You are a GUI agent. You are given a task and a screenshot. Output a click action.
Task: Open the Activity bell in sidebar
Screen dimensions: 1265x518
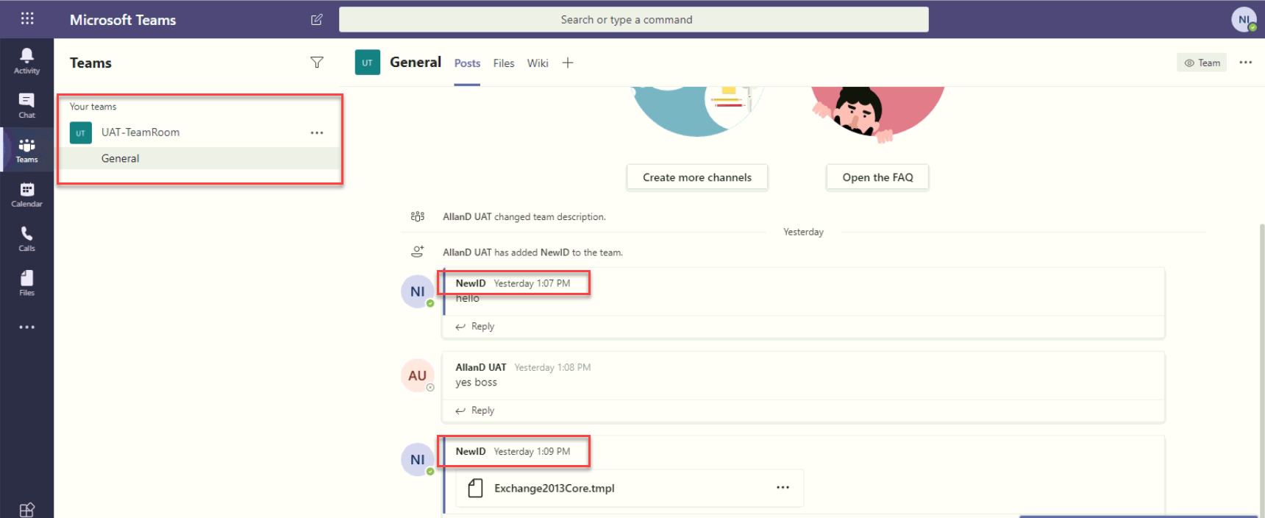pos(26,61)
